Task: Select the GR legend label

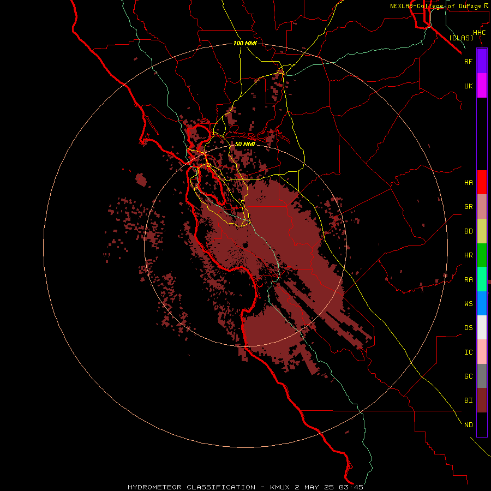Action: coord(468,207)
